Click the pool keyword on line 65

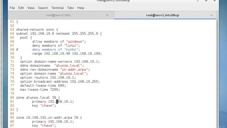point(24,38)
